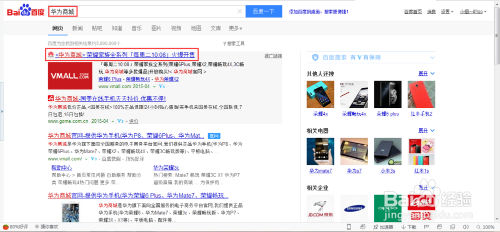Toggle the speaker mute icon in status bar
500x232 pixels.
pos(465,227)
